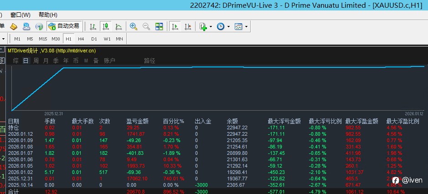
Task: Select the 2026.01.07 date cell
Action: 21,153
